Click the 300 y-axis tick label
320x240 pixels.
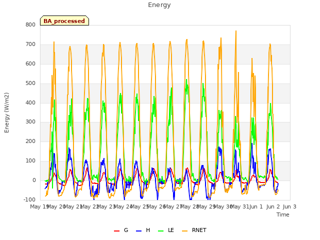(x=30, y=122)
